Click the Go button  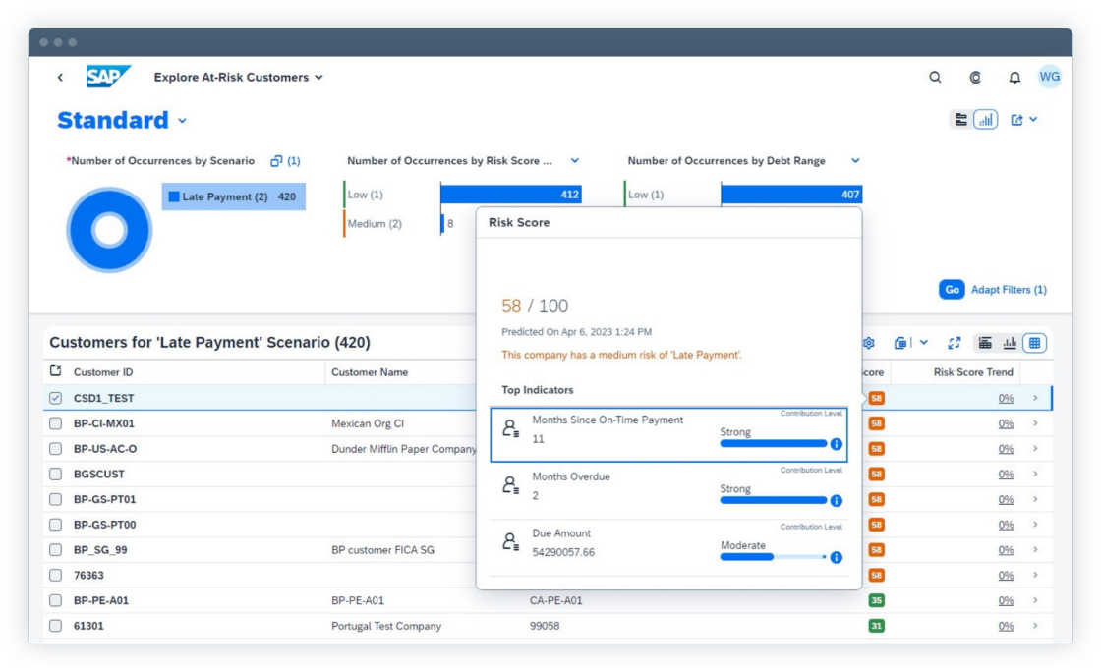click(x=952, y=290)
